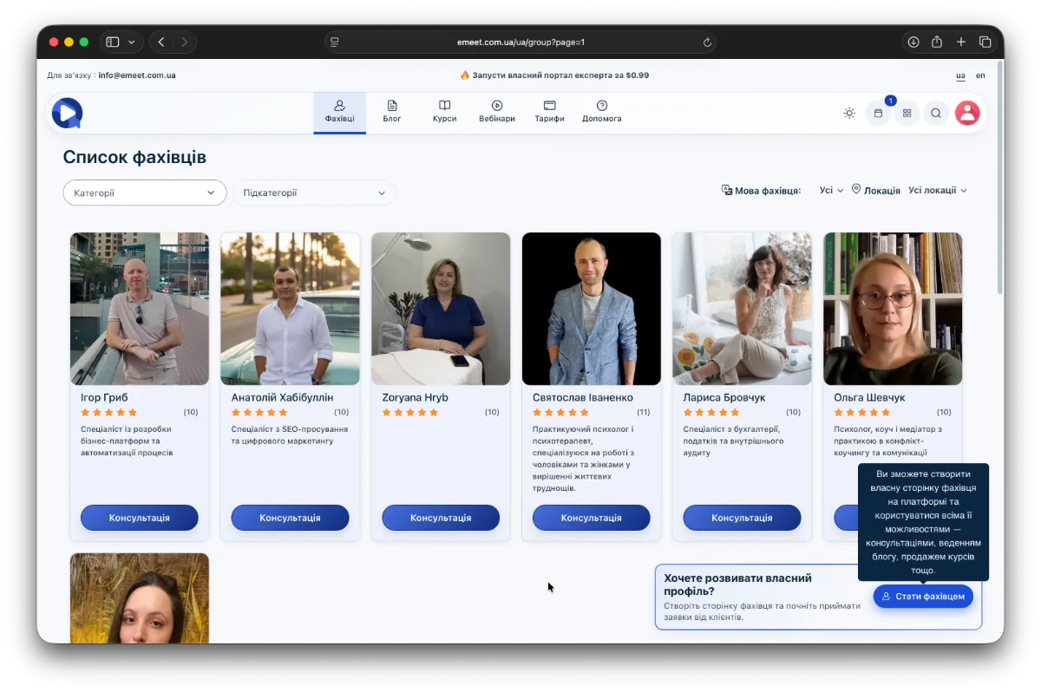Switch language to ua

coord(960,75)
